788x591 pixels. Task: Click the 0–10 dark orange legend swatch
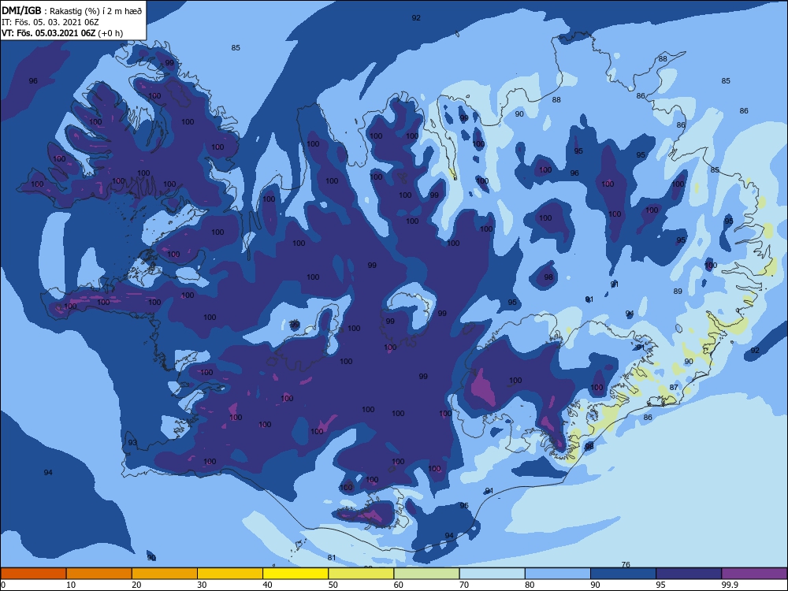pos(33,574)
